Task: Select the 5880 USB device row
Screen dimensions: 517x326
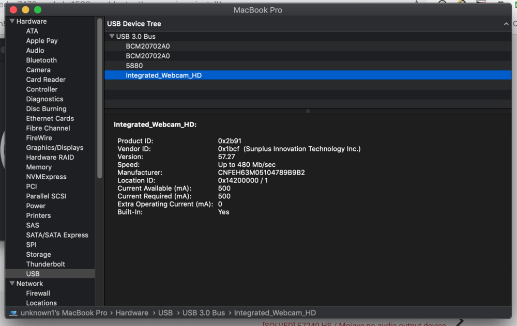Action: [x=134, y=66]
